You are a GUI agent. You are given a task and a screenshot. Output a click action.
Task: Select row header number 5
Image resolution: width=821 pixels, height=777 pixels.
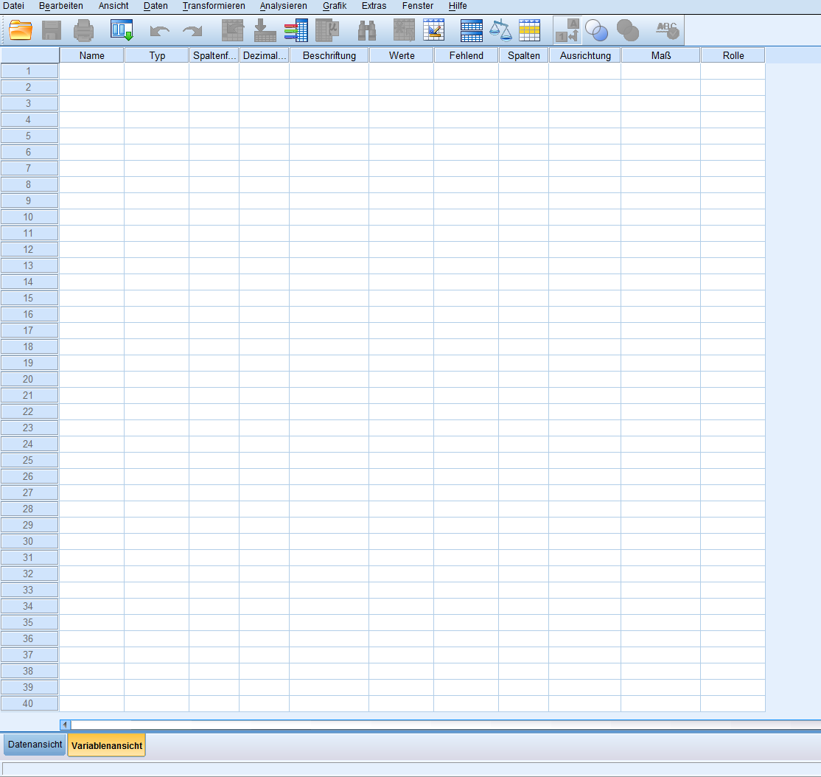29,136
